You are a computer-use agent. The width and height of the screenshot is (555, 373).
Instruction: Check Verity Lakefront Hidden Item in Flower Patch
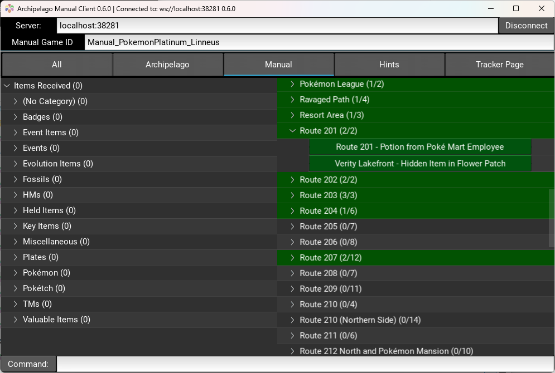[x=420, y=164]
